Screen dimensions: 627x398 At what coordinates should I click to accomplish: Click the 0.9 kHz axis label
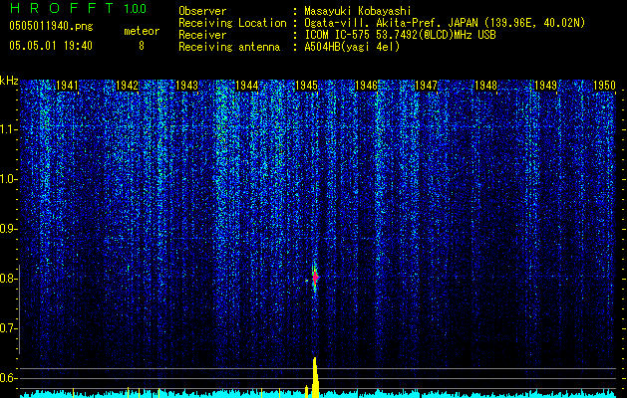(9, 229)
